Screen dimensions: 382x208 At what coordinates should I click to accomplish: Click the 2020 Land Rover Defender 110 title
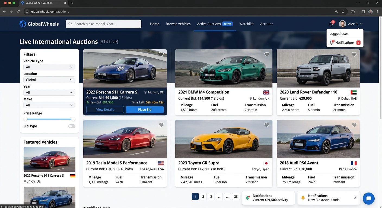point(308,92)
